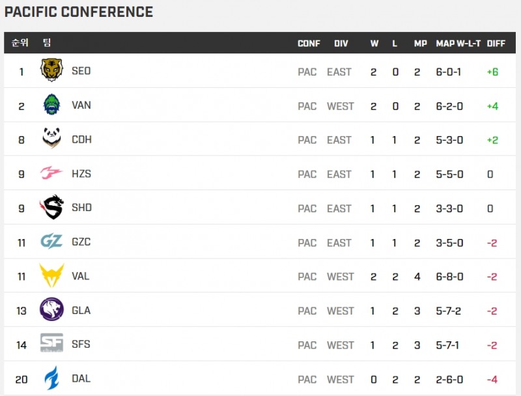
Task: Click the Seoul Dynasty tiger logo
Action: point(51,70)
